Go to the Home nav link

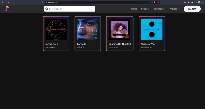134,9
